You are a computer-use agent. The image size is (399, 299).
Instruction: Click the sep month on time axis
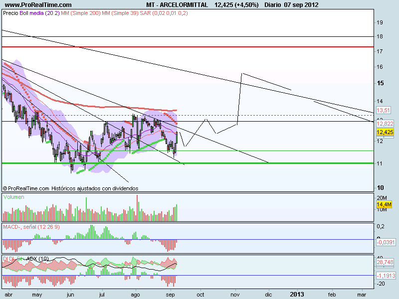pos(170,295)
